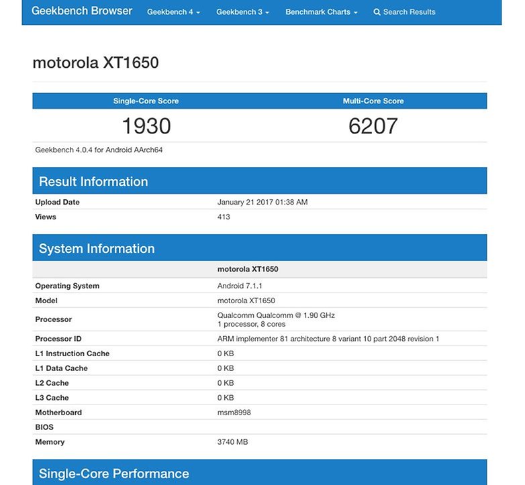Click the Single-Core Score header
Screen dimensions: 525x485
[x=146, y=101]
